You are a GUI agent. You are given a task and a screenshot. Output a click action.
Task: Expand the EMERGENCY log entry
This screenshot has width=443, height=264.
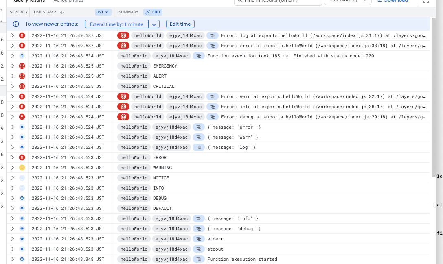[13, 66]
